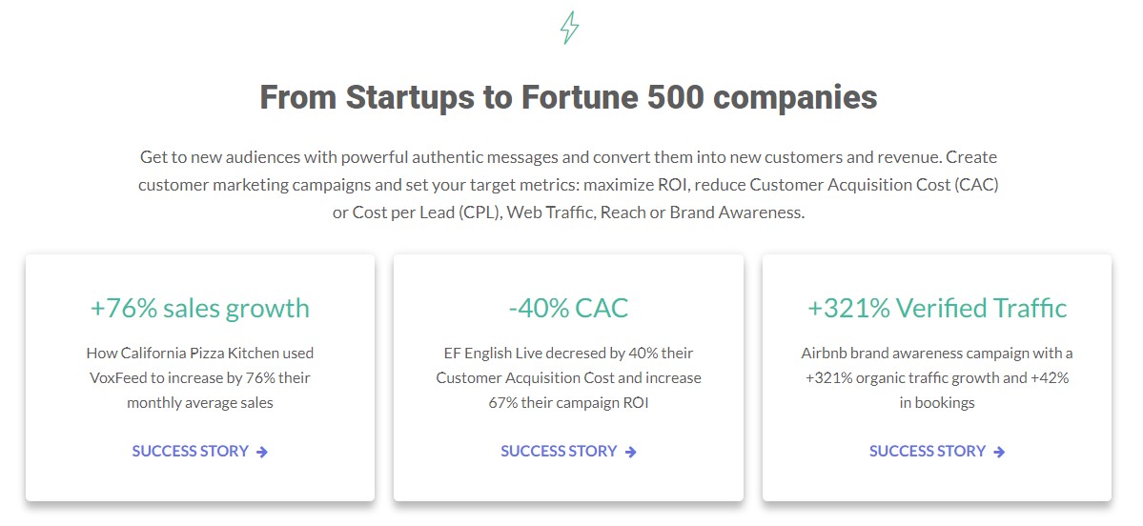Click the From Startups to Fortune 500 companies title

click(568, 97)
